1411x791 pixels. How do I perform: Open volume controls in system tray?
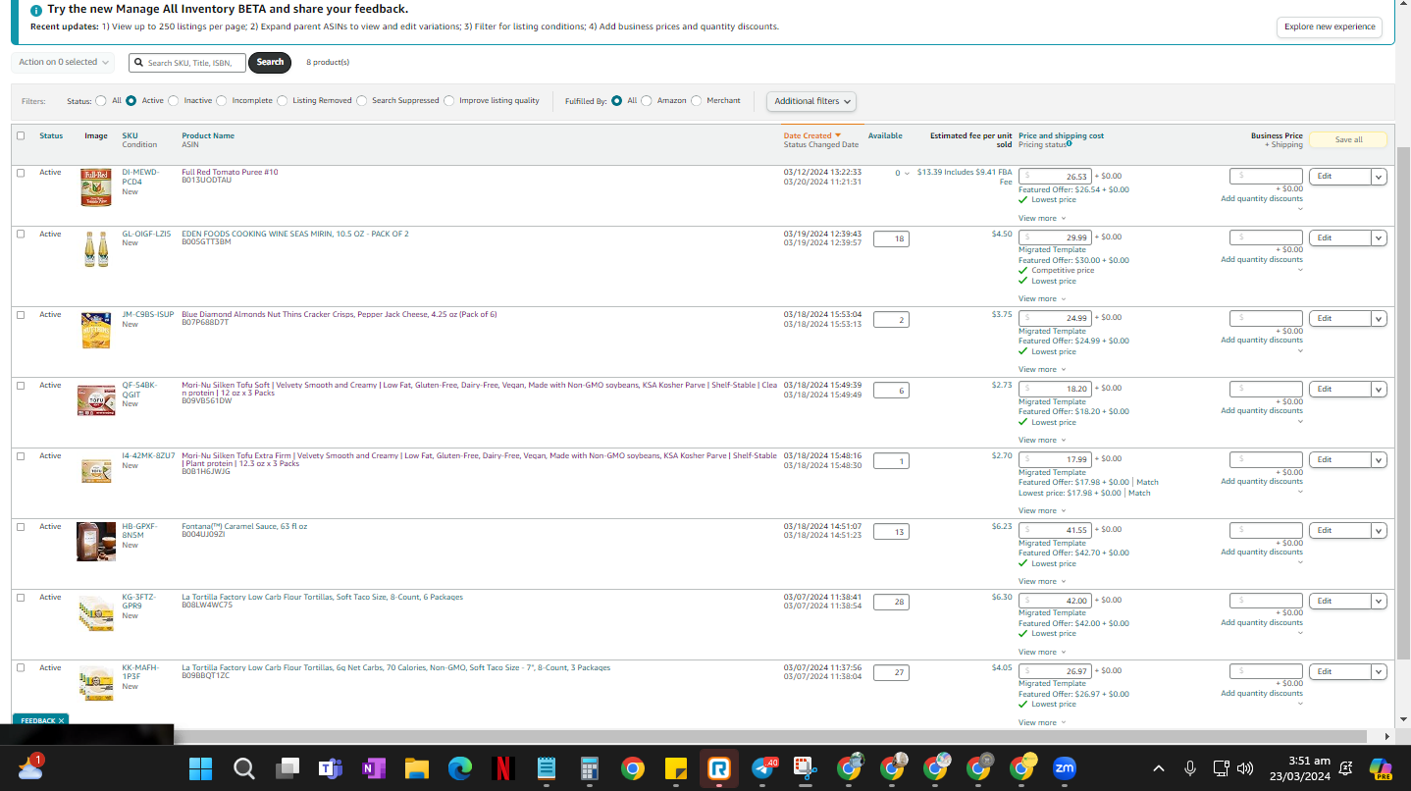click(x=1245, y=768)
